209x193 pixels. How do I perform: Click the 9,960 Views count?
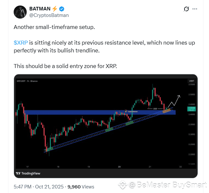pos(81,187)
